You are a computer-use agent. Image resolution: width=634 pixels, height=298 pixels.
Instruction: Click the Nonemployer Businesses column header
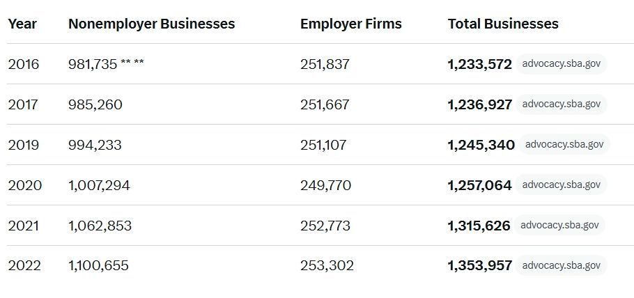pos(151,24)
